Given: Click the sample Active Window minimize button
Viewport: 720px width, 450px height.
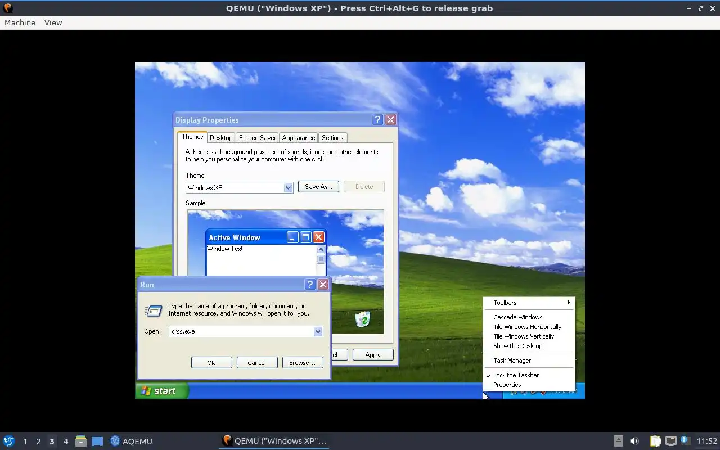Looking at the screenshot, I should (292, 237).
